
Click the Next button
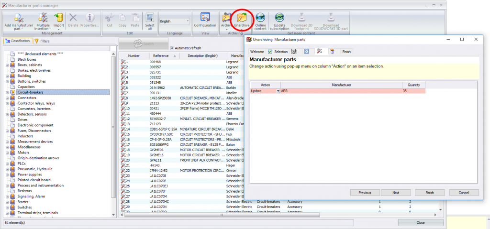pyautogui.click(x=396, y=193)
